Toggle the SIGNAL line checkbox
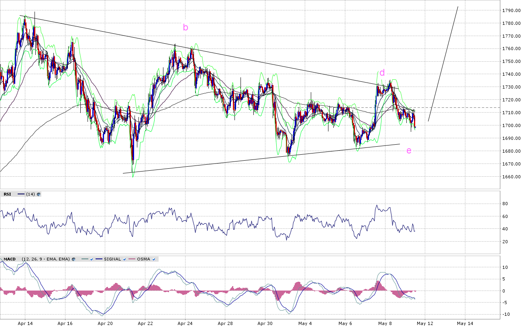524x329 pixels. point(125,259)
